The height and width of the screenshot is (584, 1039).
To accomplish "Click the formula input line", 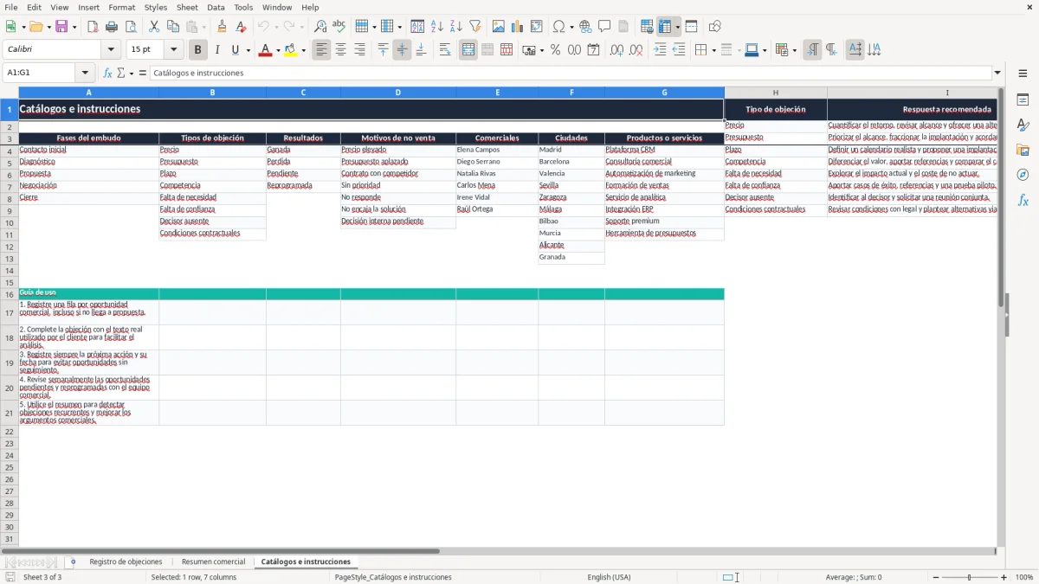I will coord(571,74).
